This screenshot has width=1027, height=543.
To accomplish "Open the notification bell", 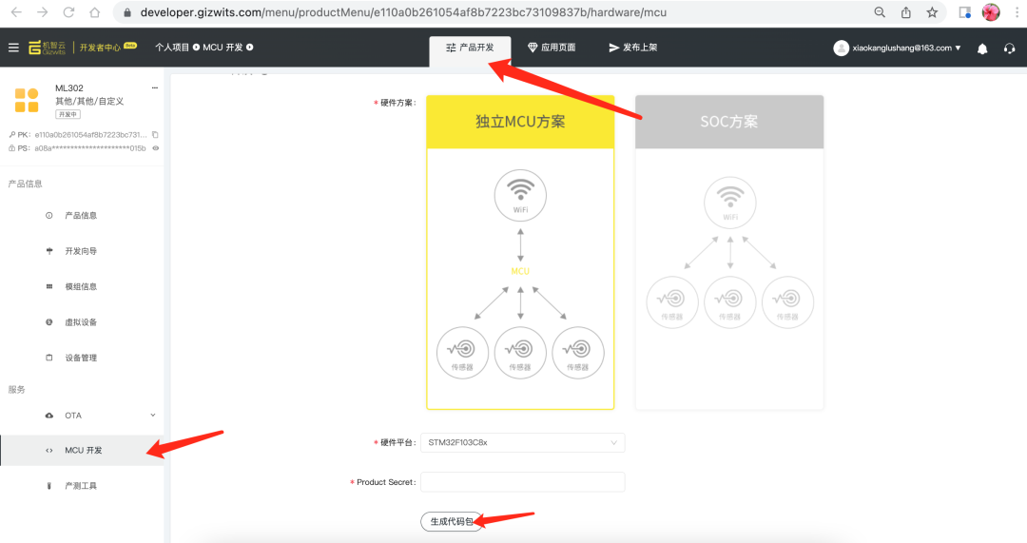I will [x=981, y=48].
